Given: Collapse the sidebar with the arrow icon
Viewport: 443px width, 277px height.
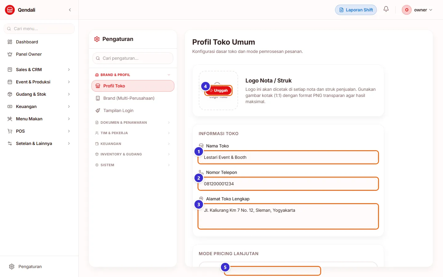Looking at the screenshot, I should (x=70, y=10).
